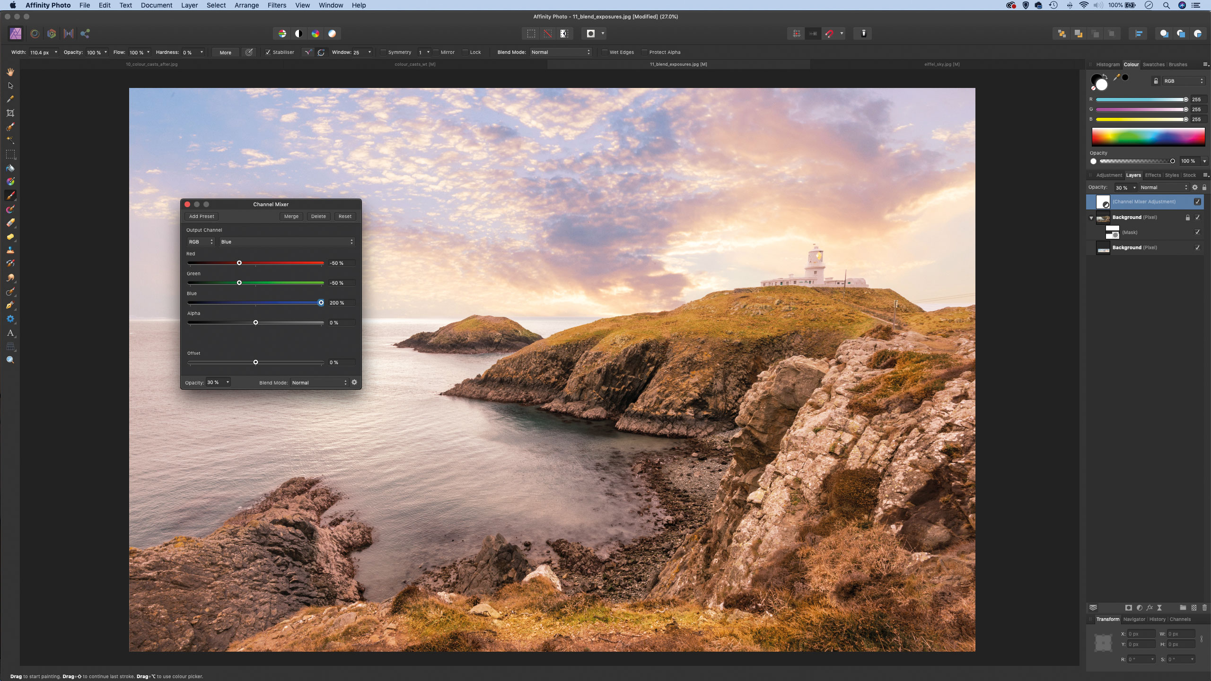Apply Auto White Balance from toolbar

click(332, 34)
